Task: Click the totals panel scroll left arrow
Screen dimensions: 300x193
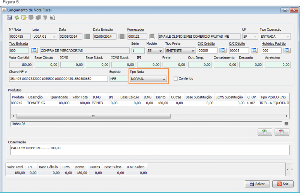Action: tap(288, 169)
